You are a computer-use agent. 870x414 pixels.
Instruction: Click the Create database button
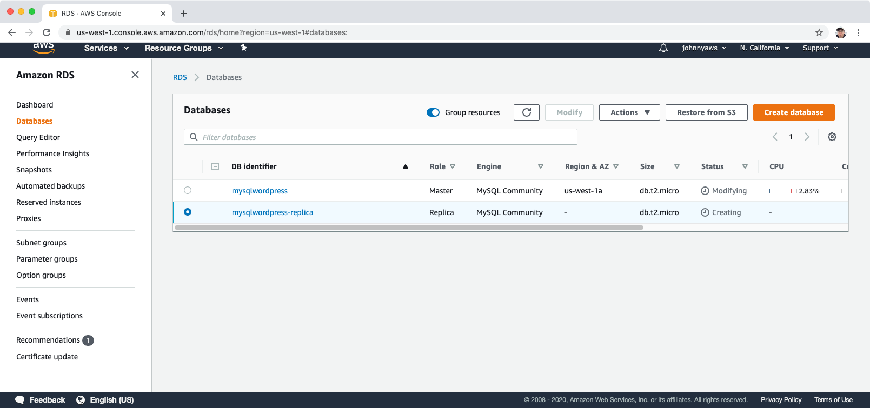click(x=794, y=112)
